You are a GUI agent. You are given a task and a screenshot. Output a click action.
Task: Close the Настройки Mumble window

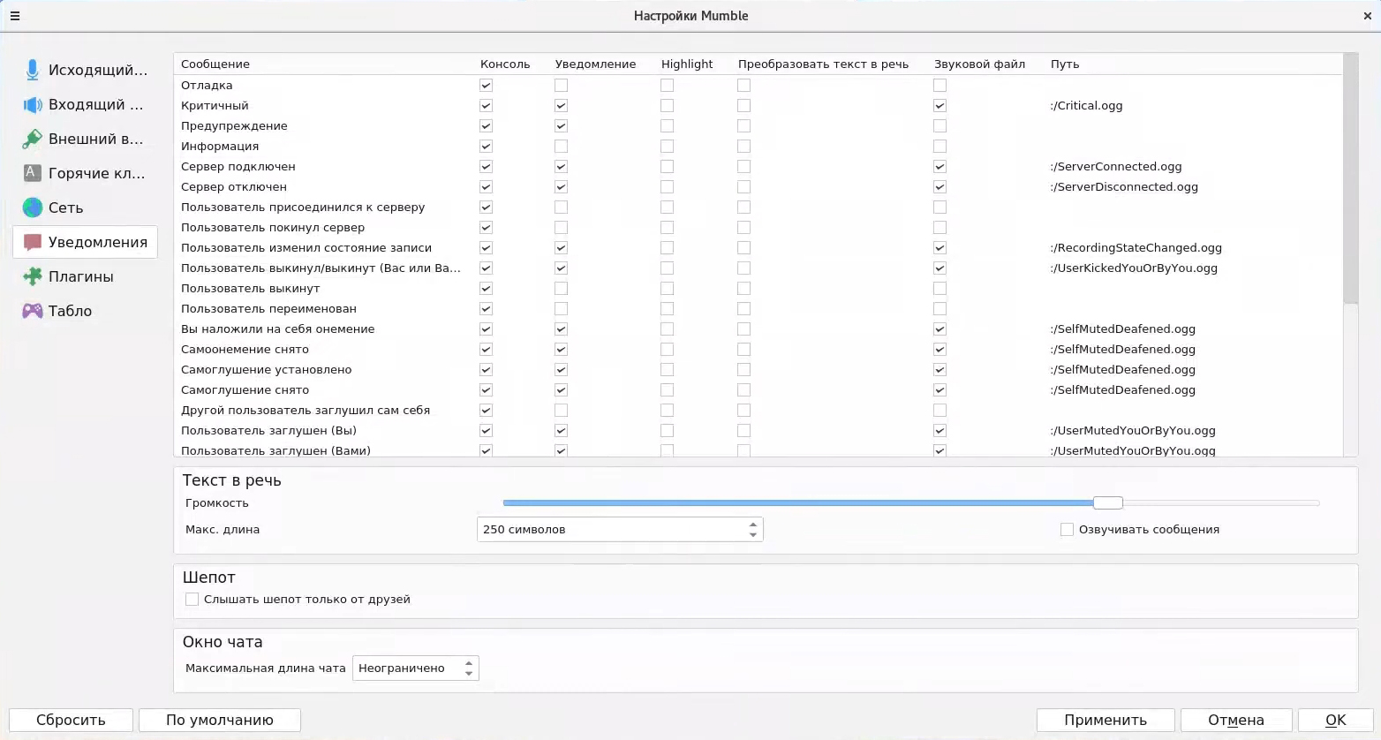pos(1367,16)
